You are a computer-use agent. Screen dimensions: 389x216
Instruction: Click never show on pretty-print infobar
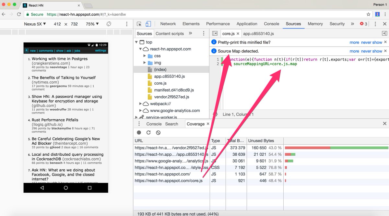tap(371, 42)
